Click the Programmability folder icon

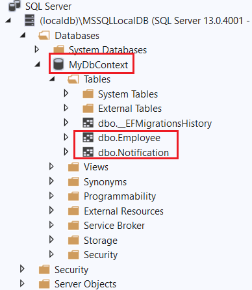[x=73, y=196]
